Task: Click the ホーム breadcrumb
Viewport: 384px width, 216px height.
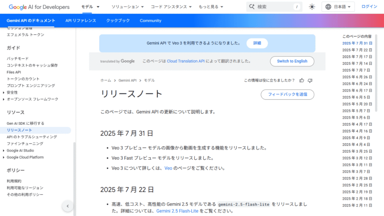Action: click(105, 80)
